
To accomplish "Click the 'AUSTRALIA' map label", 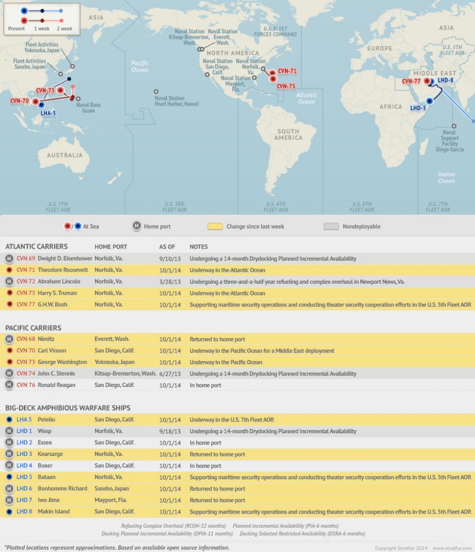I will pos(65,155).
